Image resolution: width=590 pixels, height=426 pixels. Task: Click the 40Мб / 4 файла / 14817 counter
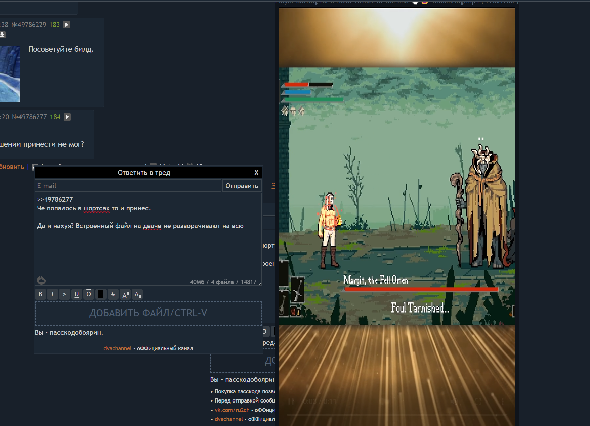[x=223, y=282]
